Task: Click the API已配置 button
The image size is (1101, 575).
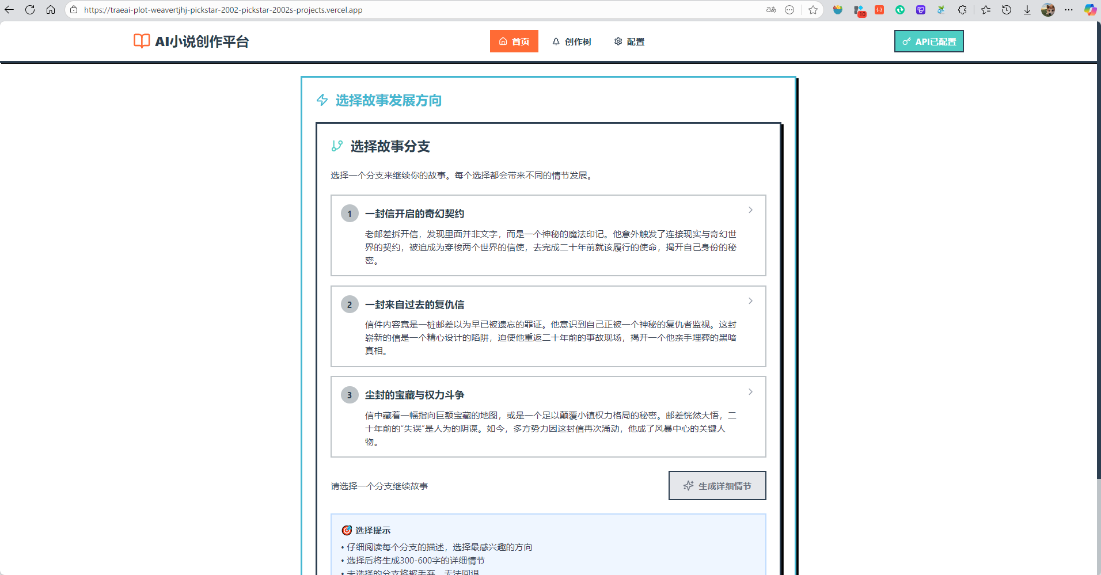Action: pos(928,41)
